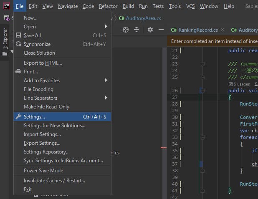Open the File menu
The width and height of the screenshot is (258, 199).
click(x=20, y=6)
